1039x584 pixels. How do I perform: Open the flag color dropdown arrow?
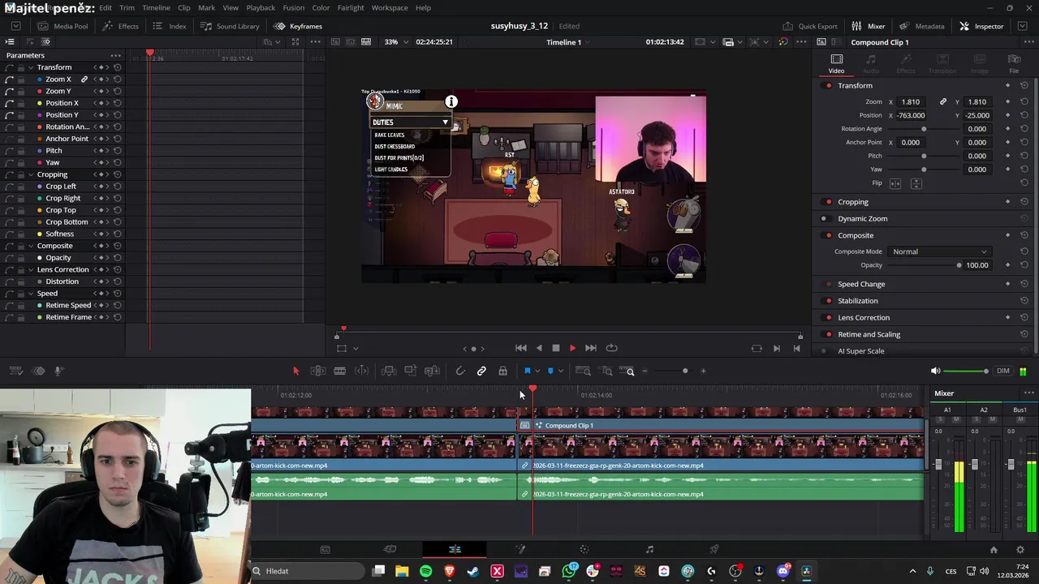[537, 371]
